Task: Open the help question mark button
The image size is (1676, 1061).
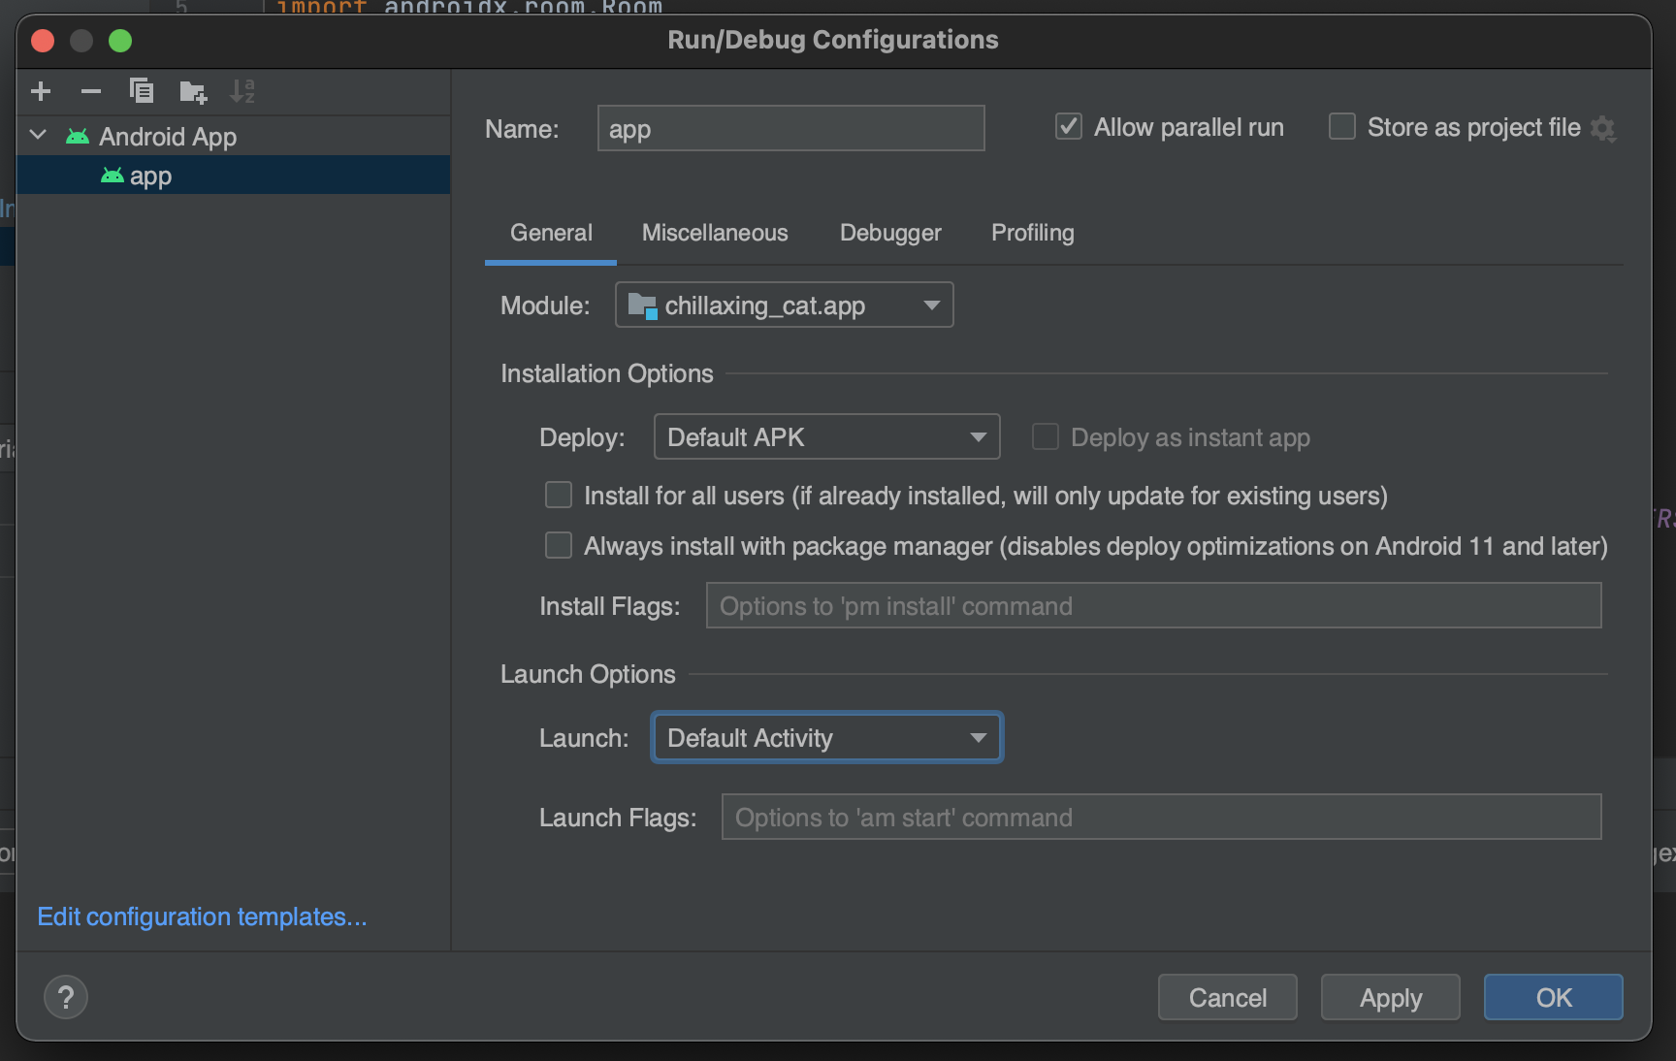Action: (x=66, y=997)
